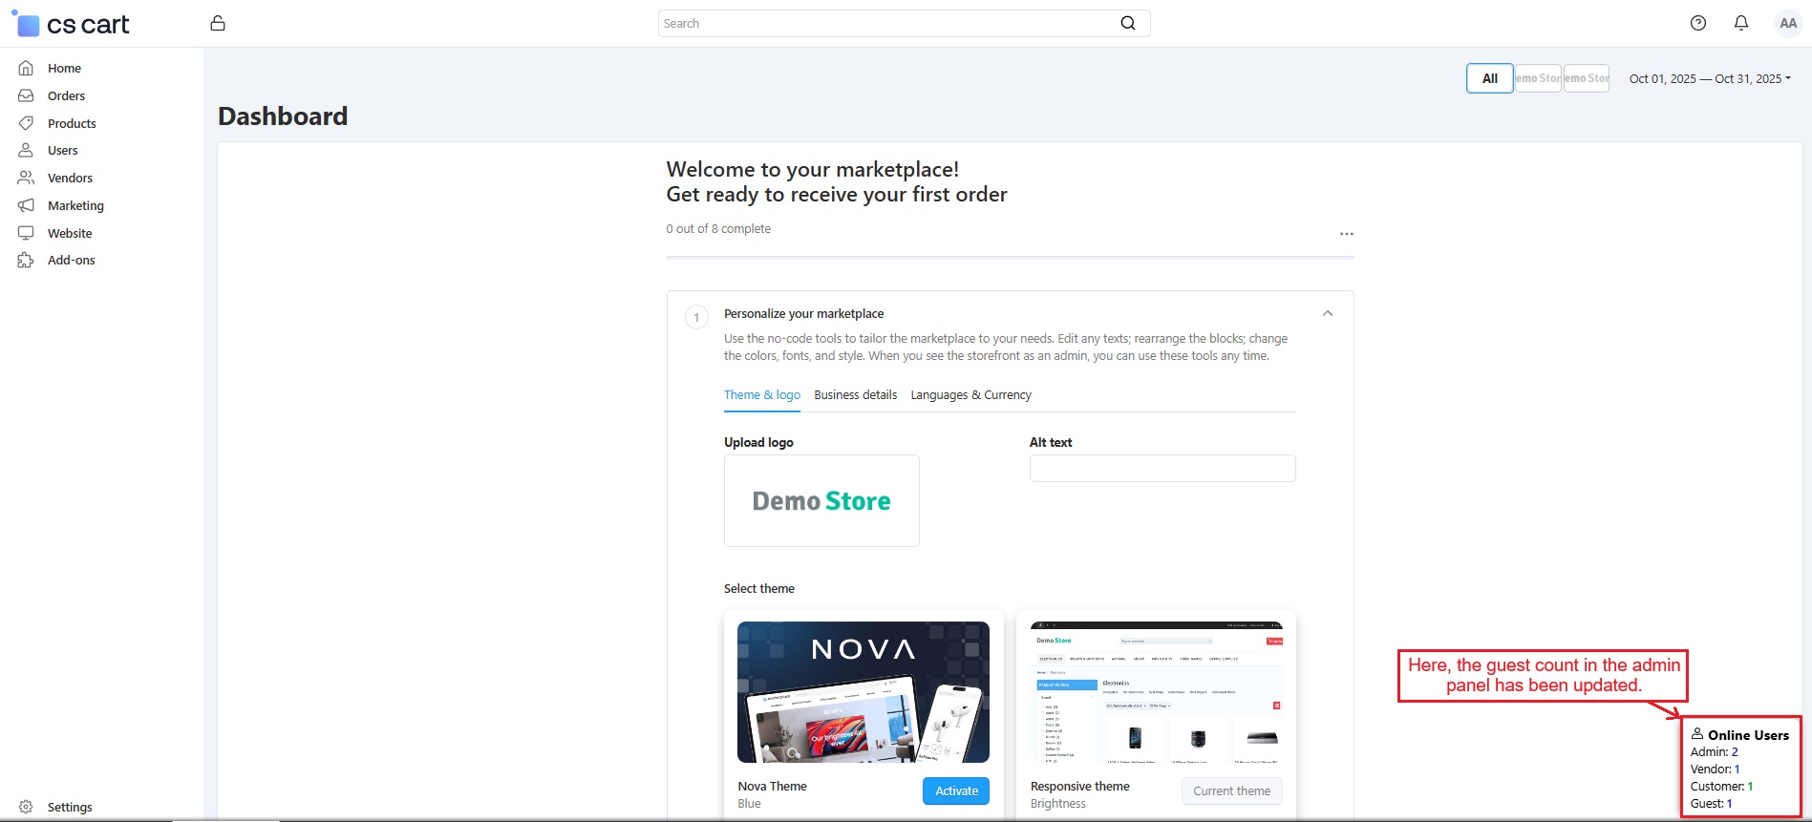Select the first Demo Store filter
The width and height of the screenshot is (1812, 822).
point(1538,78)
